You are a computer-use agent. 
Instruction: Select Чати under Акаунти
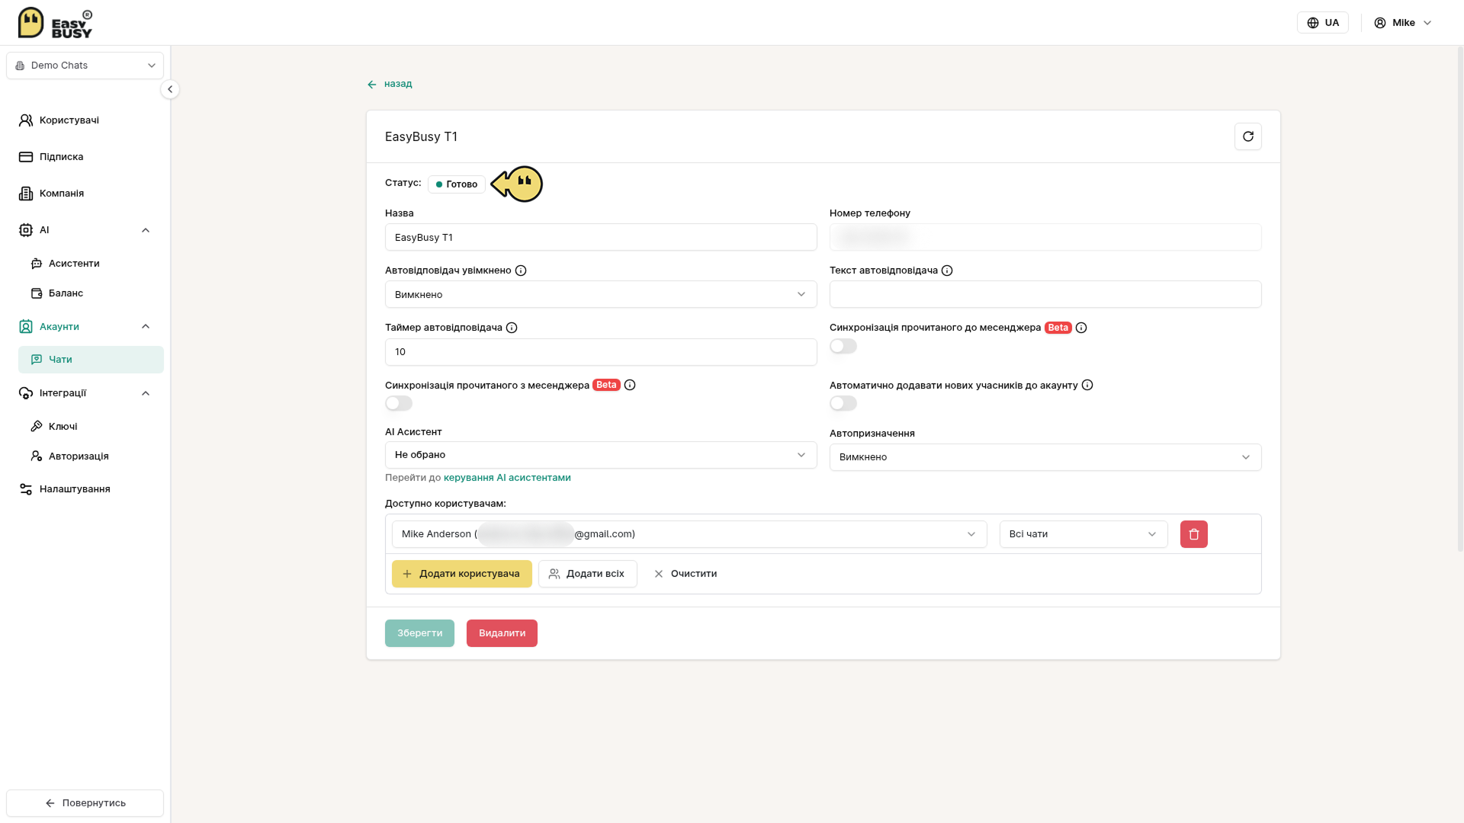(91, 360)
